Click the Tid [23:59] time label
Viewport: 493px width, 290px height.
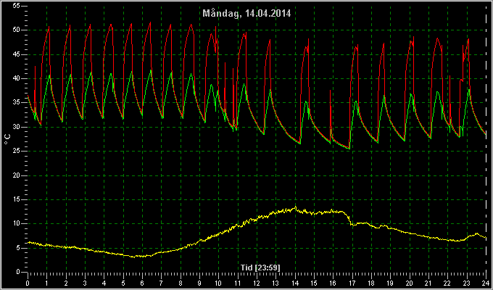(x=260, y=268)
